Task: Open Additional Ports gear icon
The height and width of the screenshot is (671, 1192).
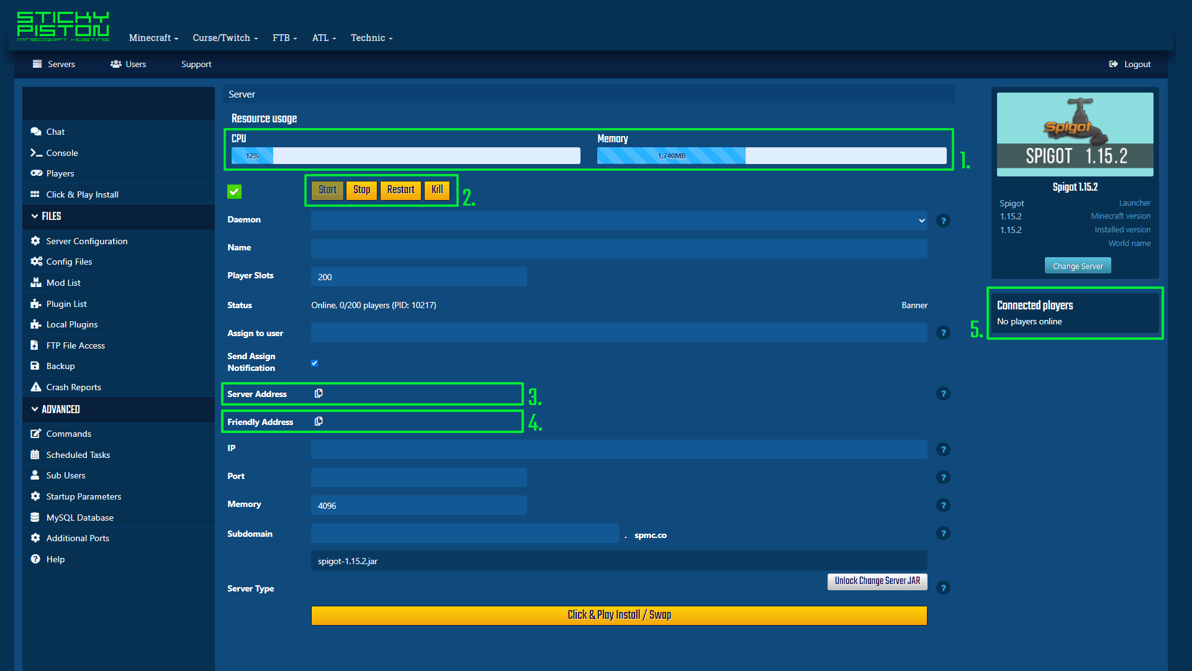Action: click(x=35, y=538)
